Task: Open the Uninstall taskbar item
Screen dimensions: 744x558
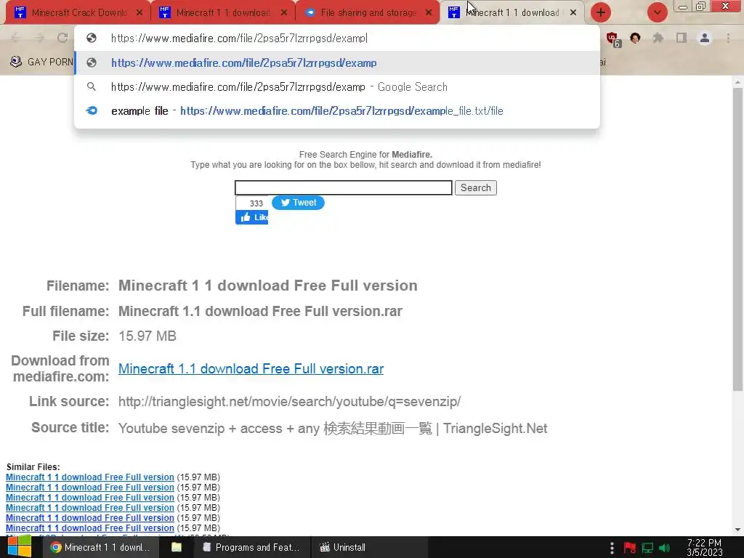Action: [370, 547]
